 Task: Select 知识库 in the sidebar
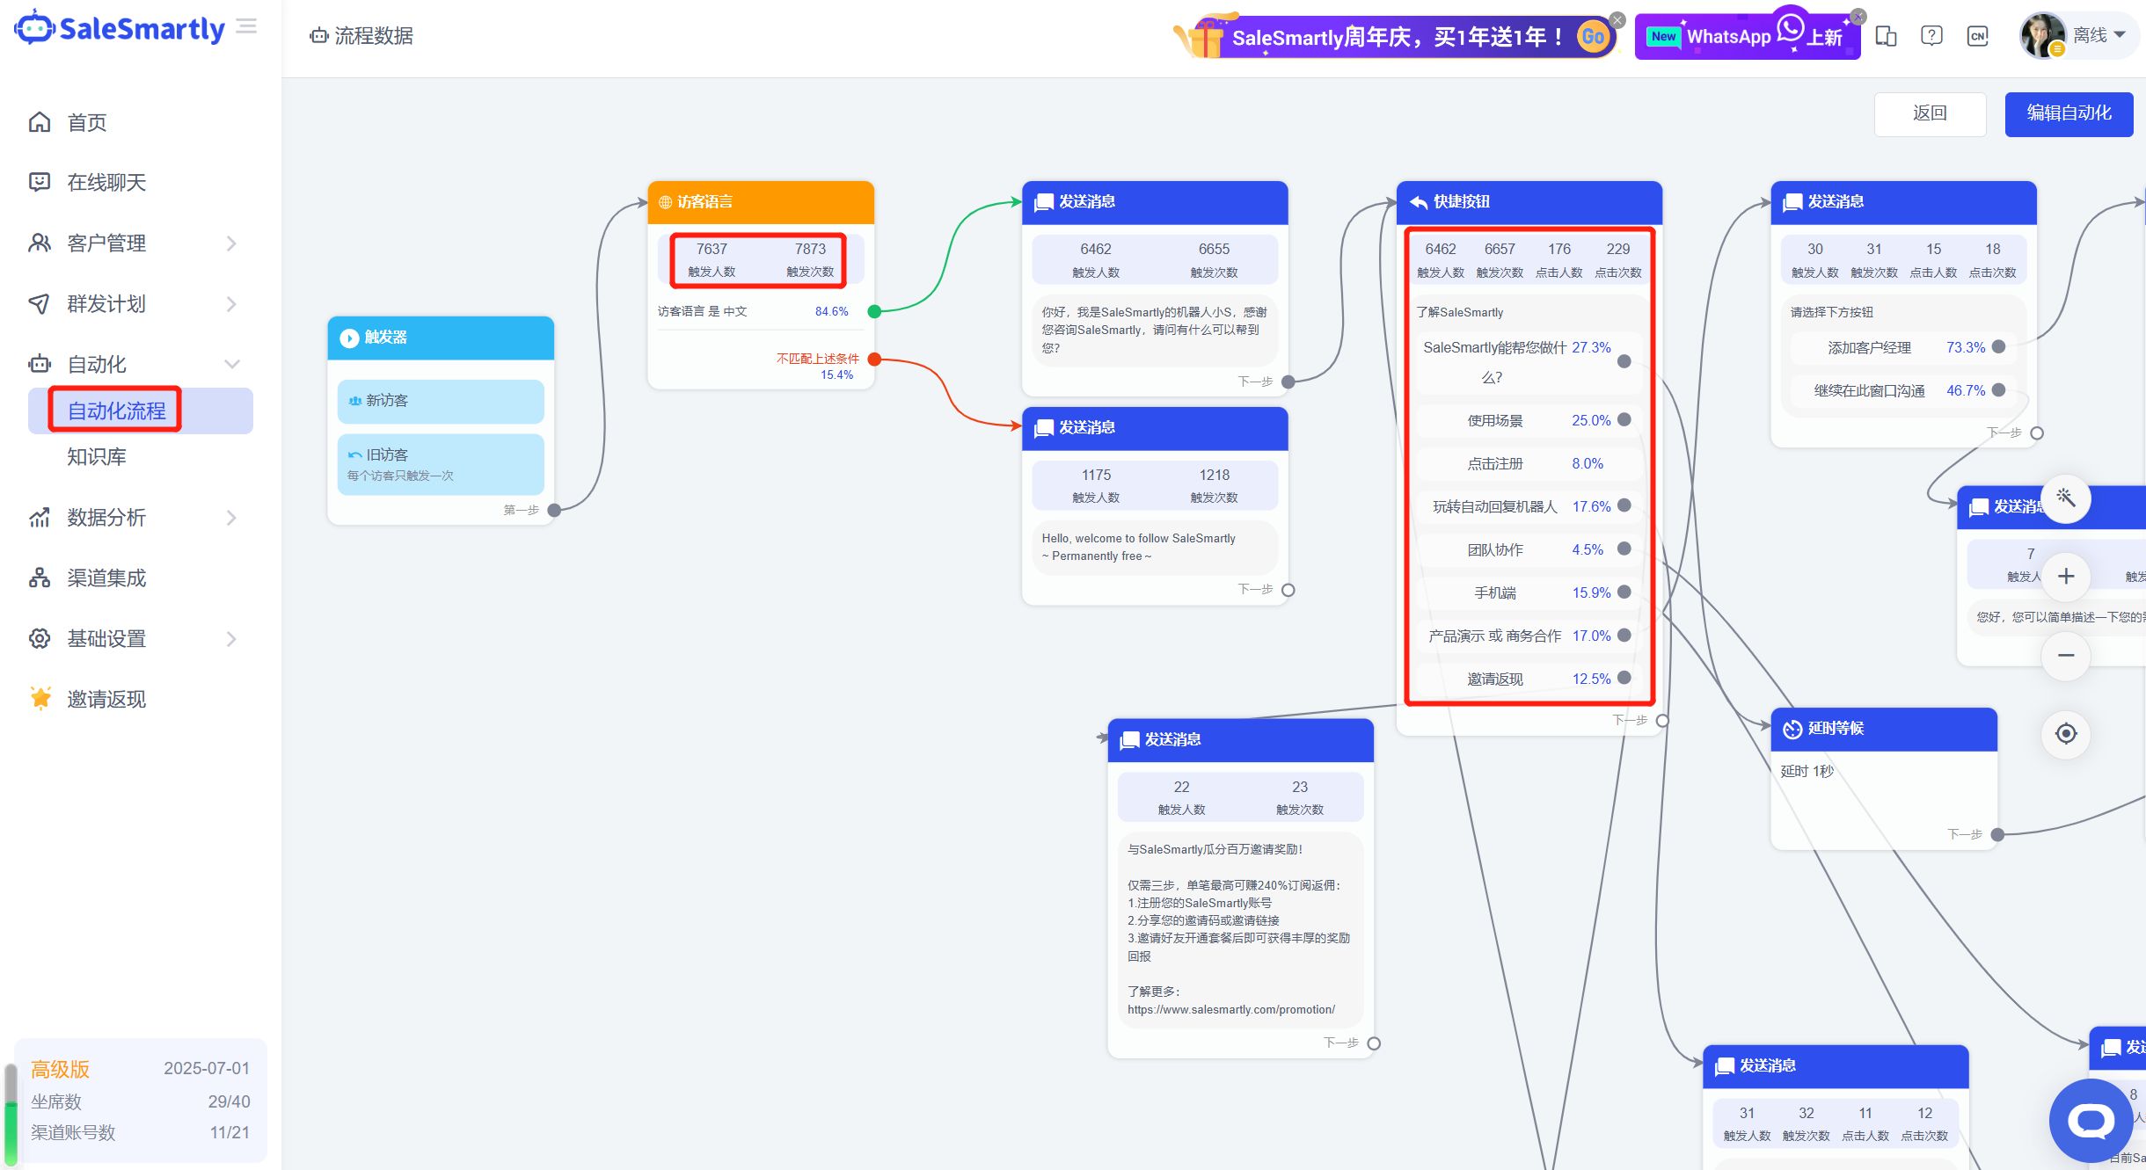[97, 457]
